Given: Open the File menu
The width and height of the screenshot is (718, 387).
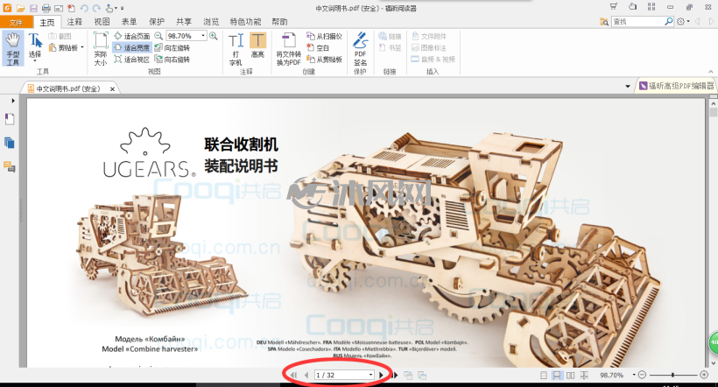Looking at the screenshot, I should [x=17, y=22].
